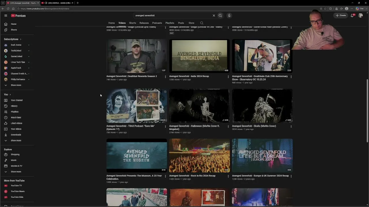Click the Create button
Image resolution: width=369 pixels, height=207 pixels.
[x=341, y=16]
